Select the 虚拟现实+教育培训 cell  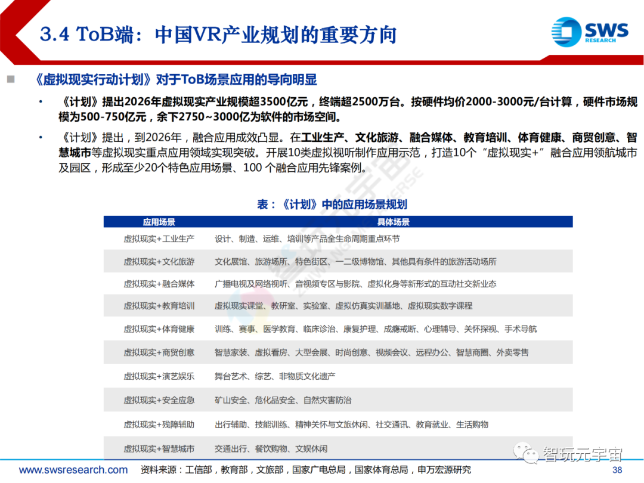click(159, 306)
